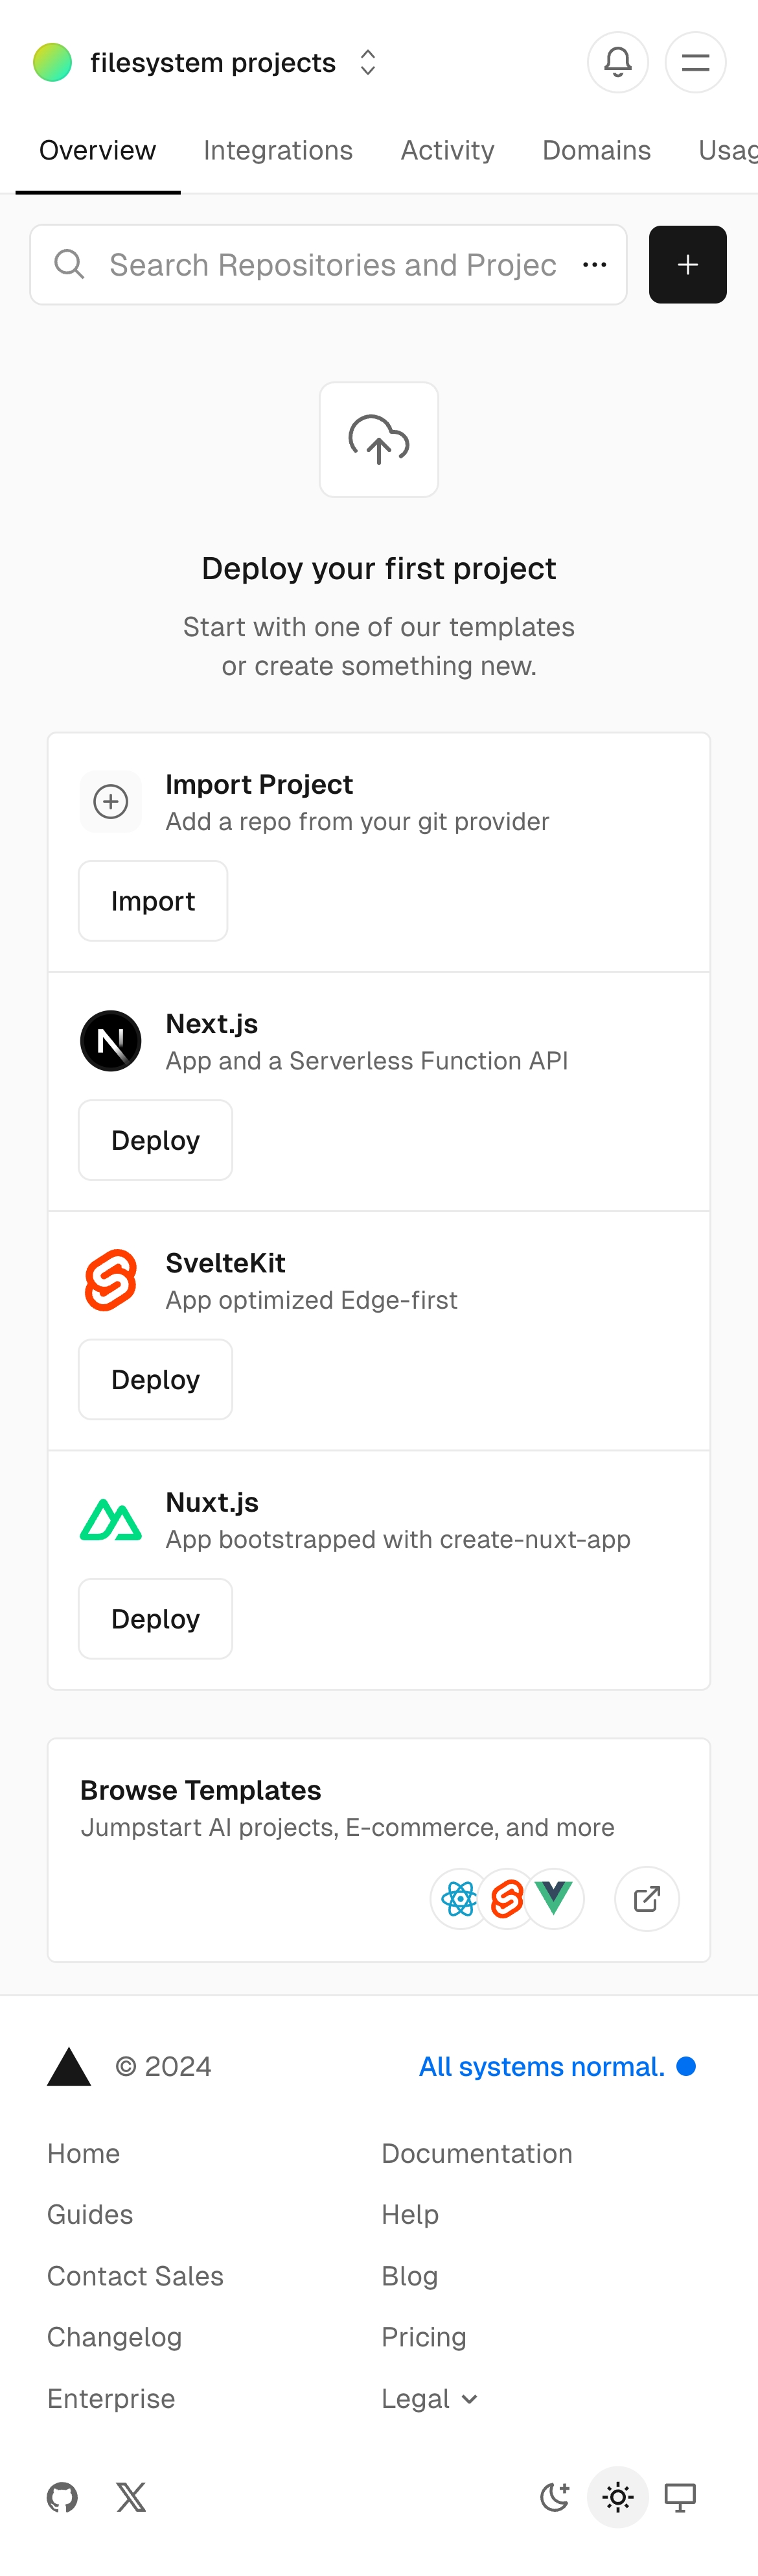Screen dimensions: 758x2576
Task: Click the SvelteKit logo icon
Action: click(x=110, y=1279)
